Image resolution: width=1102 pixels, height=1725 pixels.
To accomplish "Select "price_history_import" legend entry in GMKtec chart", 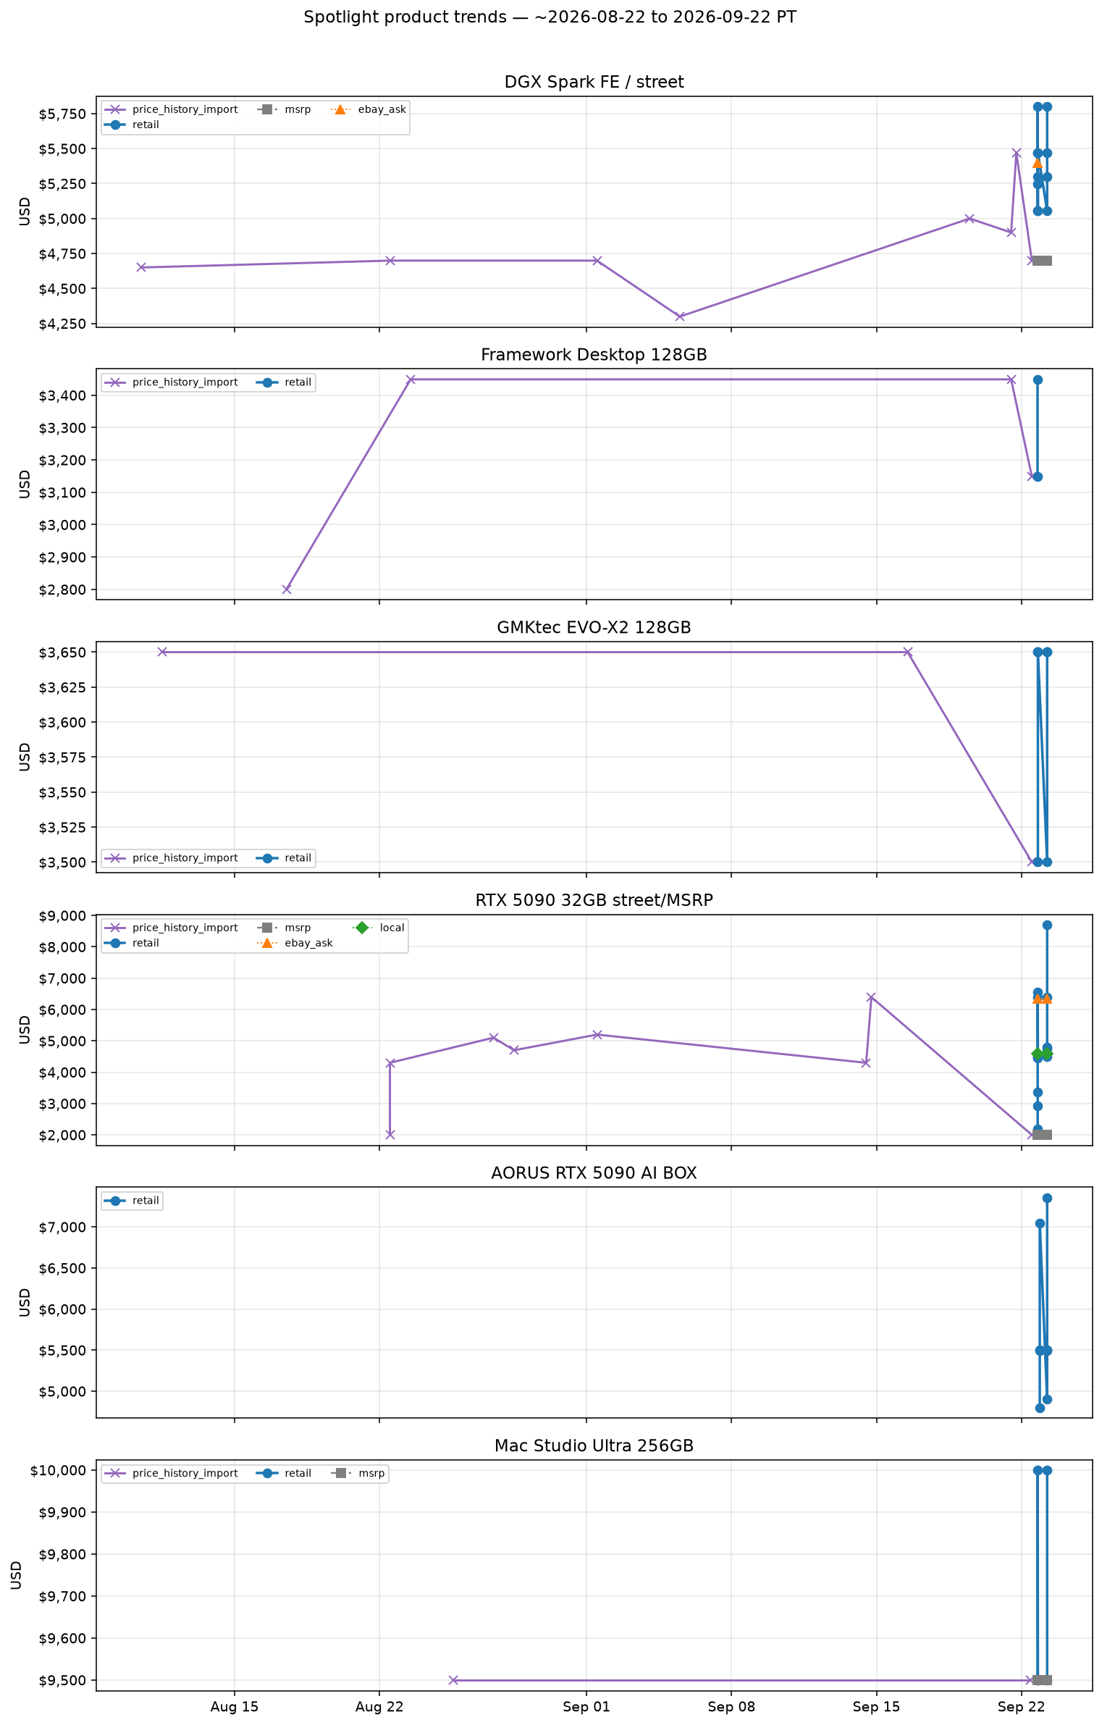I will click(x=171, y=858).
